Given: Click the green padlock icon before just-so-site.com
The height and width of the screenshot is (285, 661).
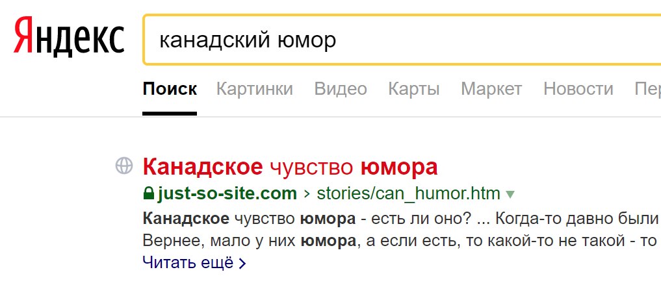Looking at the screenshot, I should pyautogui.click(x=148, y=193).
